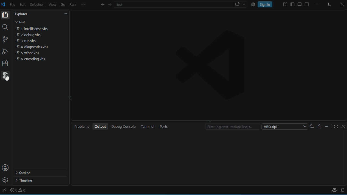Screen dimensions: 347x195
Task: Expand the Timeline section
Action: (40, 181)
